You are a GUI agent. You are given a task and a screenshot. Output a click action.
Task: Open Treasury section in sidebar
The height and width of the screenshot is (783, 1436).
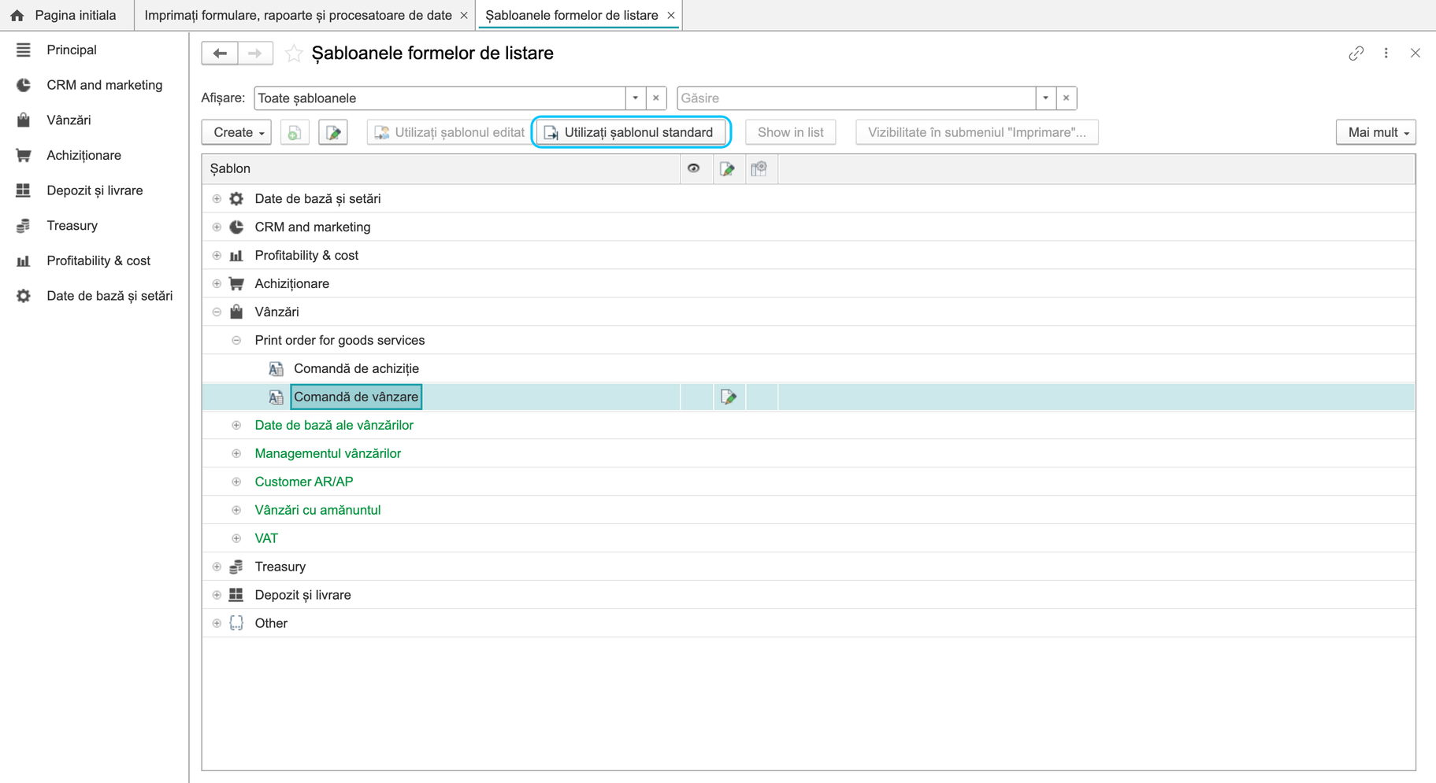(x=72, y=225)
